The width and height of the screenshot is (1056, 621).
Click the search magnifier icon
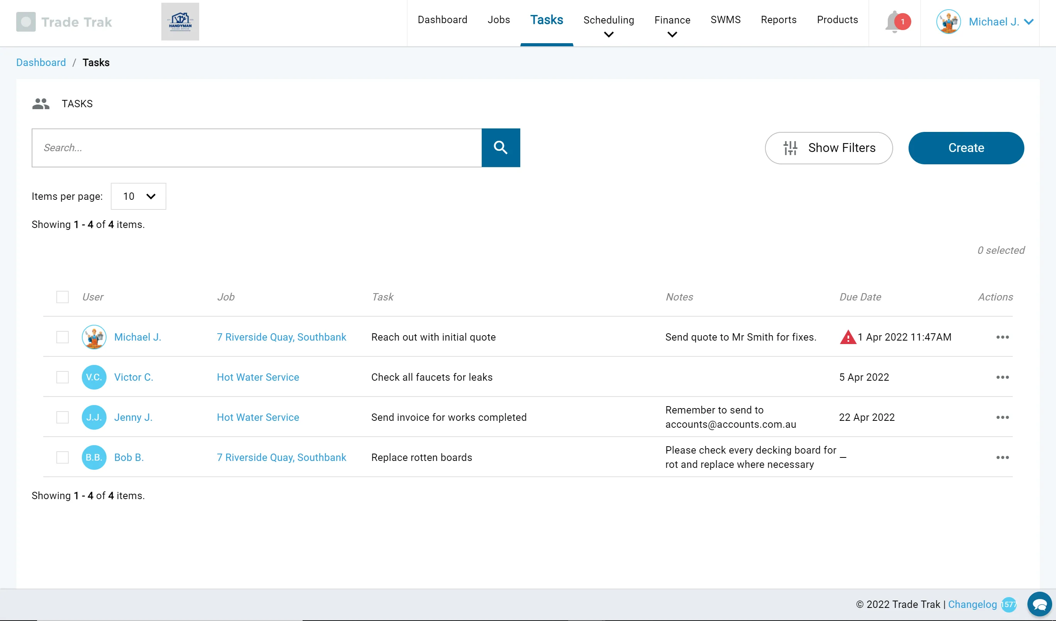(x=501, y=147)
